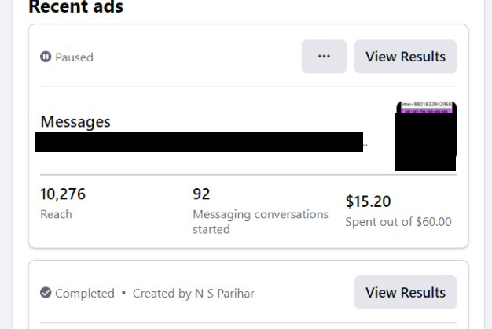Image resolution: width=492 pixels, height=329 pixels.
Task: Select the $15.20 amount spent
Action: [x=368, y=201]
